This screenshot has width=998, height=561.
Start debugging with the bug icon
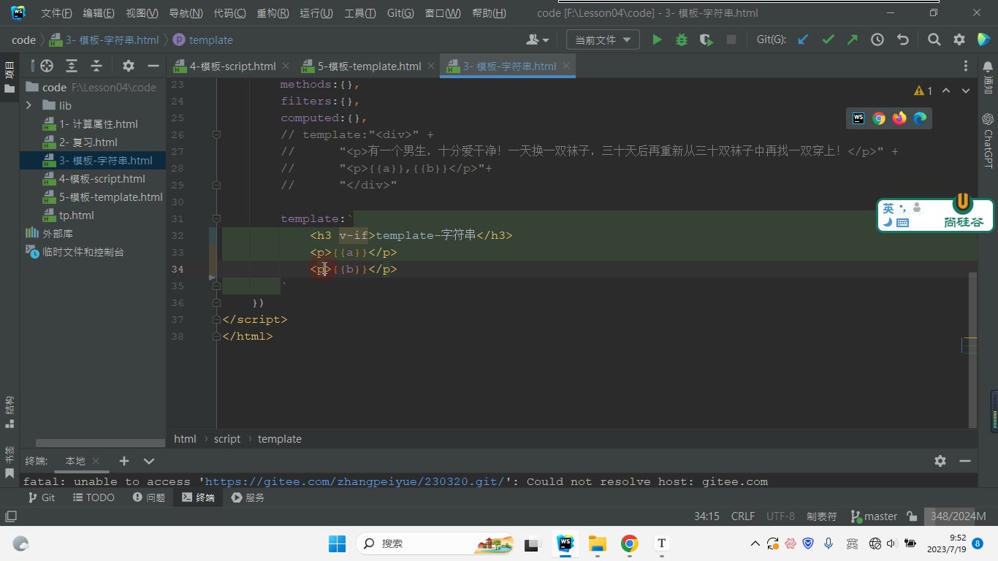[x=682, y=40]
